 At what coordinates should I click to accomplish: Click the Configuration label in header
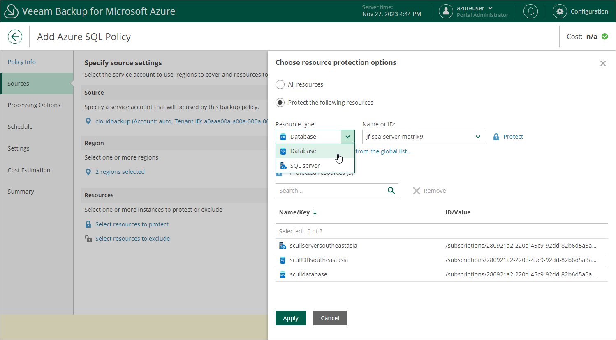589,11
